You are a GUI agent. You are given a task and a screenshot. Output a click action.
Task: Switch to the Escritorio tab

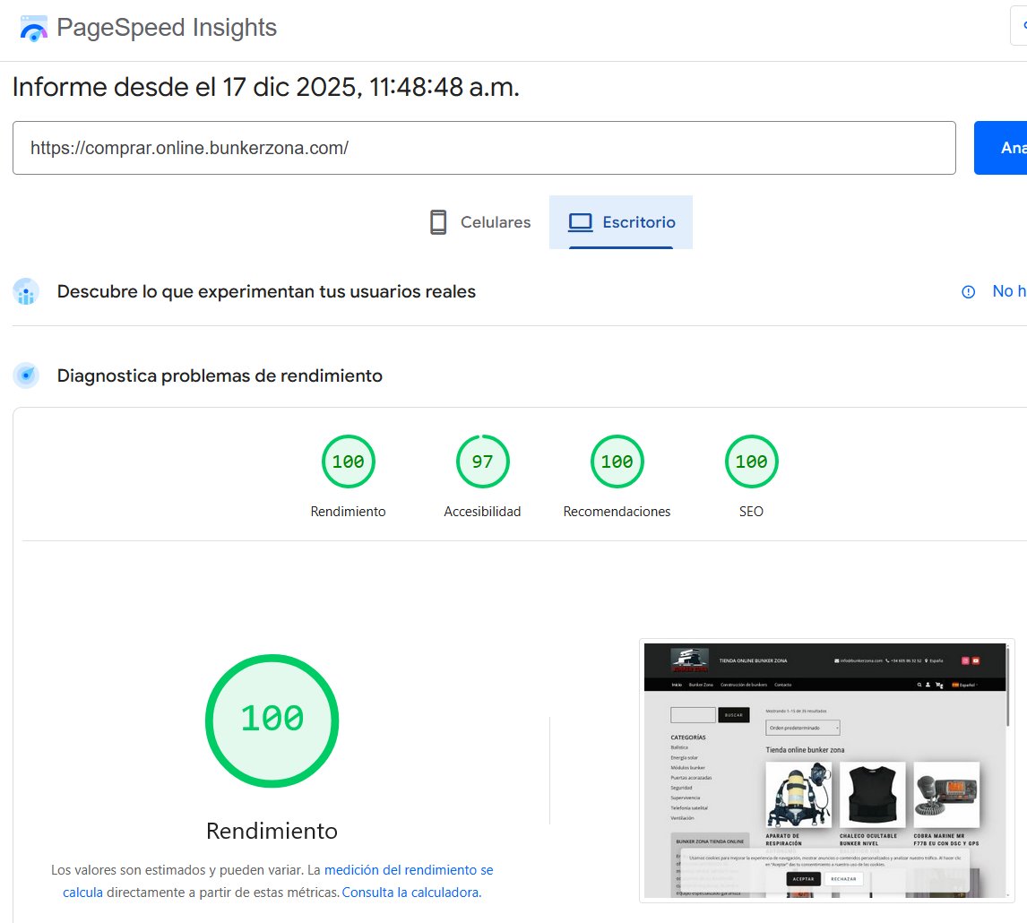tap(622, 222)
